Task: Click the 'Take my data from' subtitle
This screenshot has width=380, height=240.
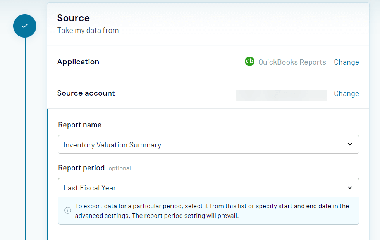Action: click(x=88, y=30)
